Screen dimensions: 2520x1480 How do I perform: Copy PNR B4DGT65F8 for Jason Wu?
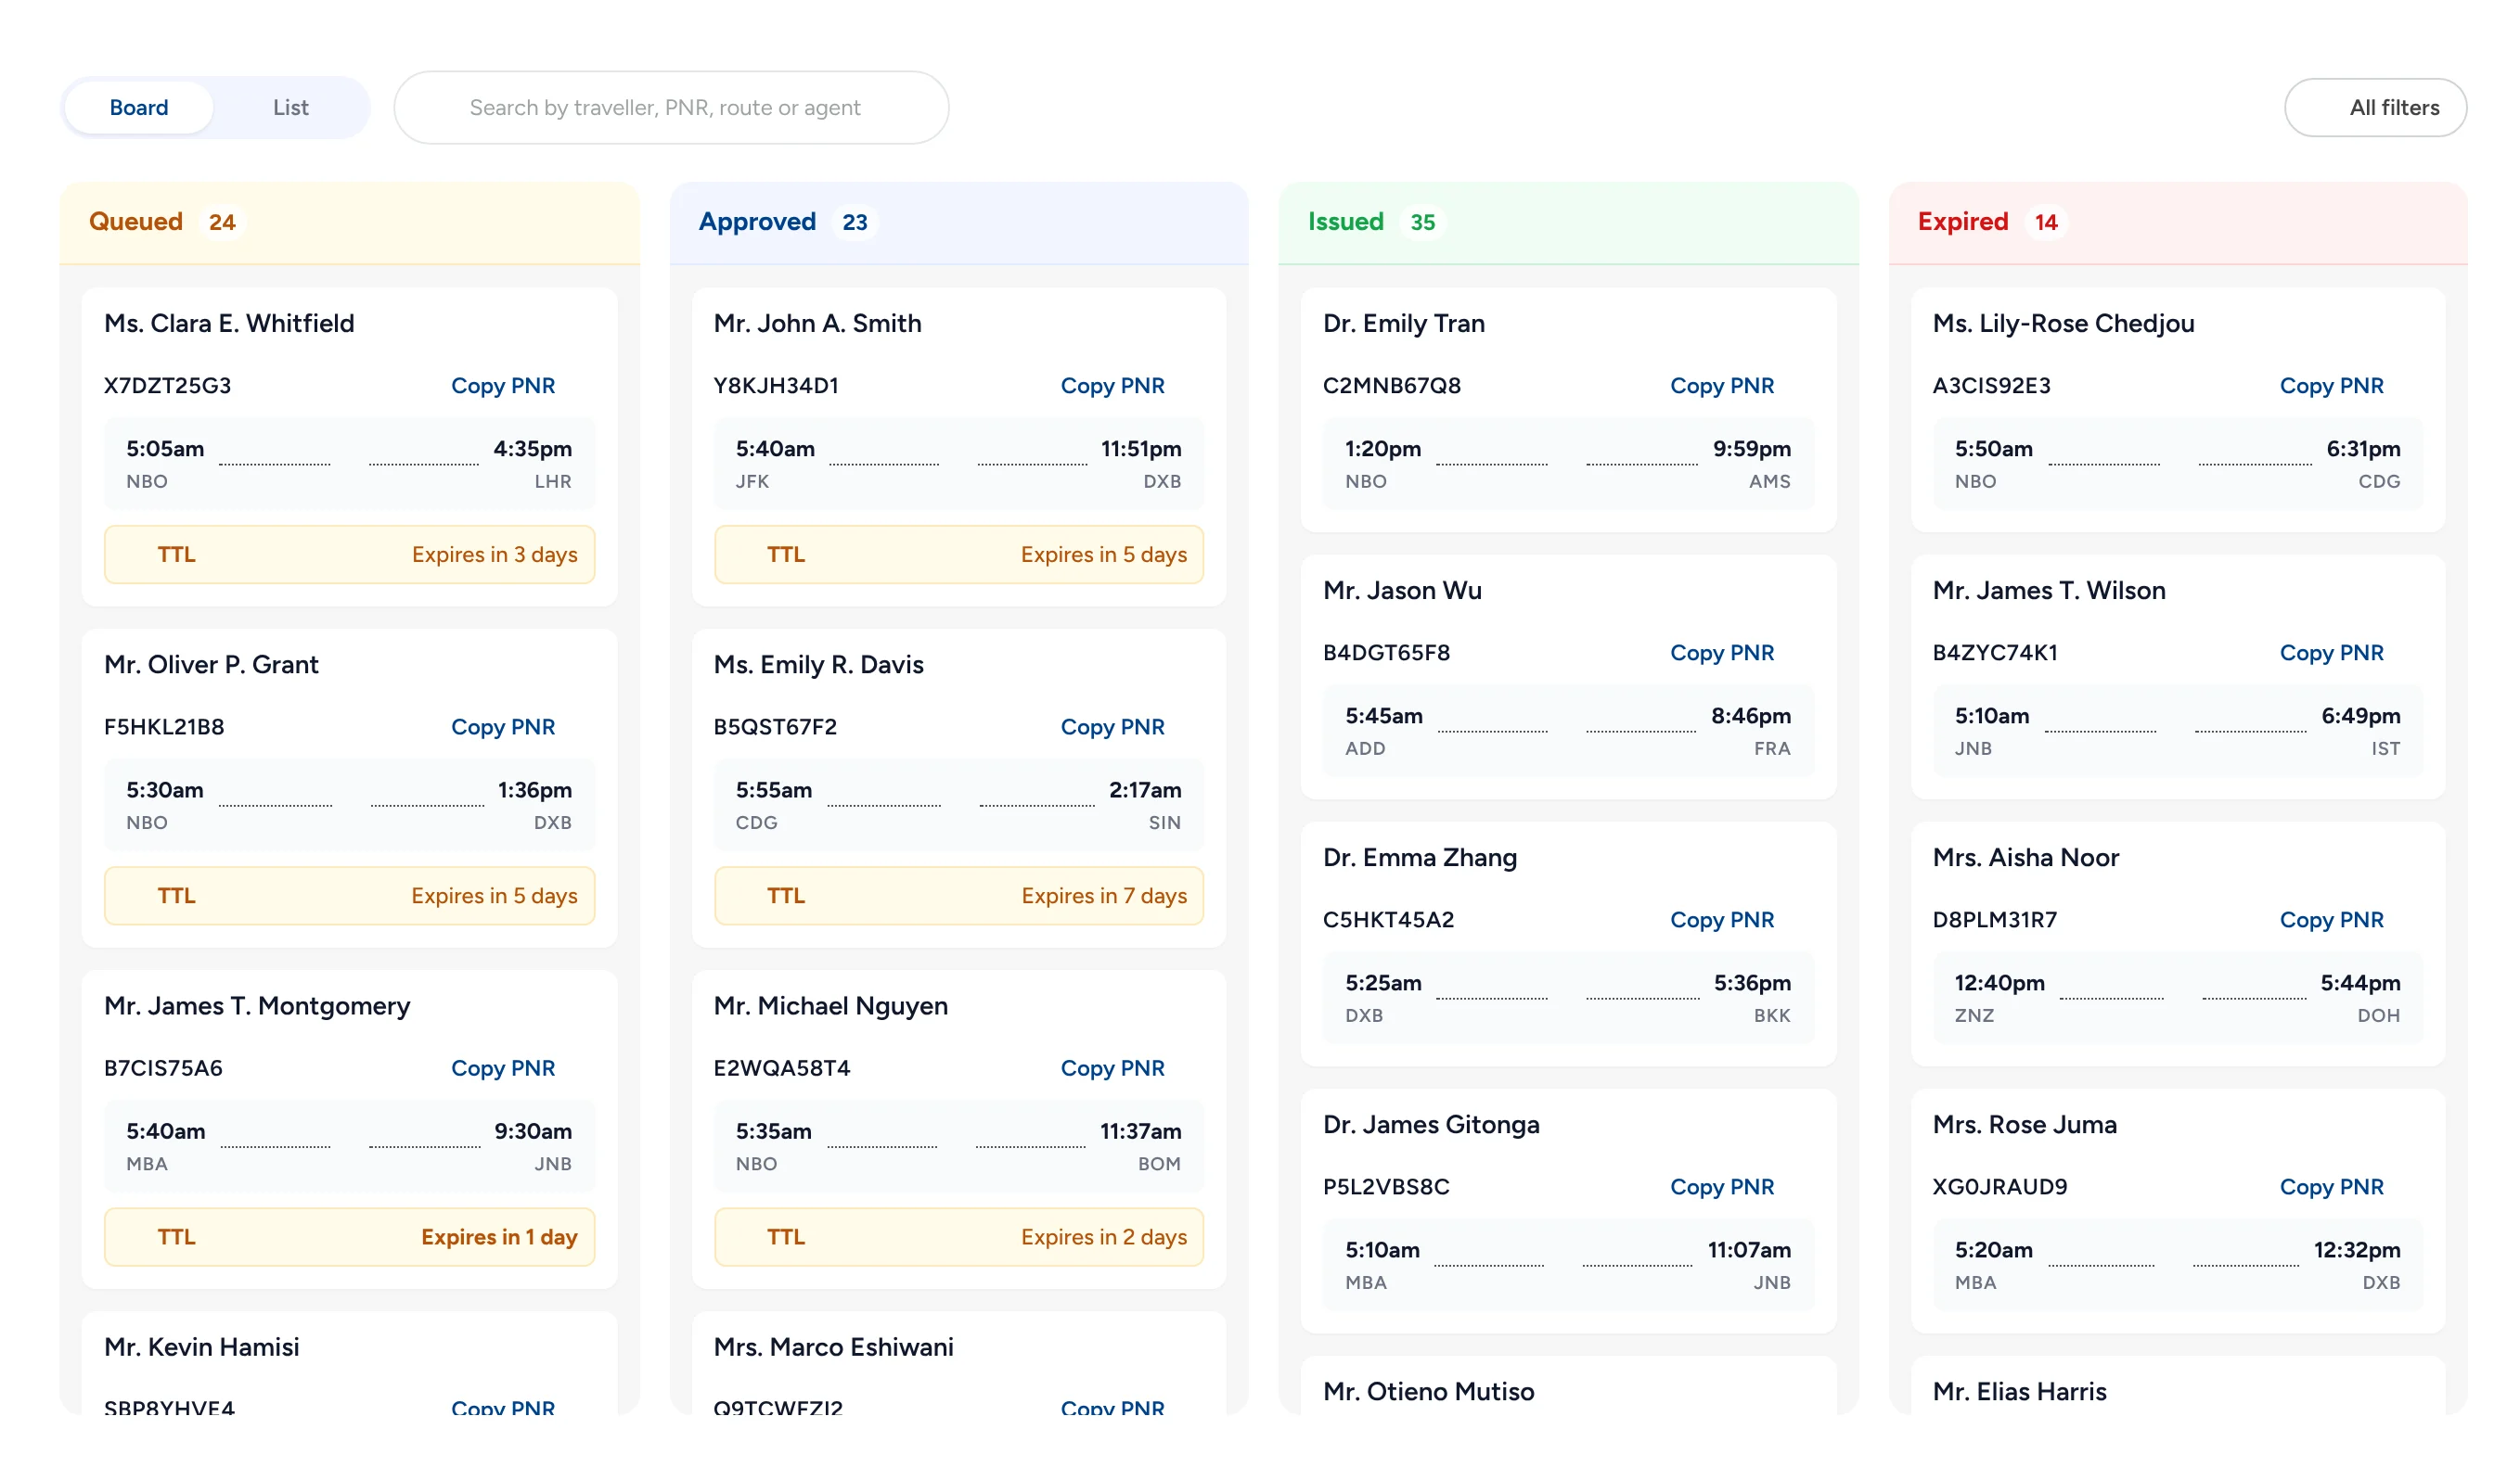(x=1721, y=652)
